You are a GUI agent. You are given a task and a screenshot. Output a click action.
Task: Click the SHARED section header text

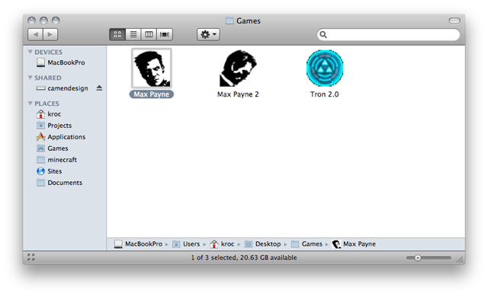click(47, 78)
